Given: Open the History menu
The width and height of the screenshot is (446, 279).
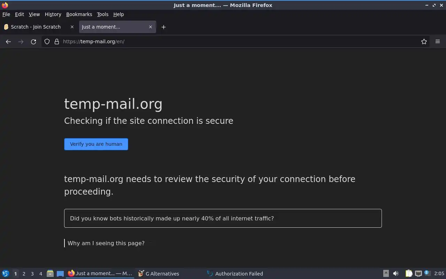Looking at the screenshot, I should click(x=53, y=14).
